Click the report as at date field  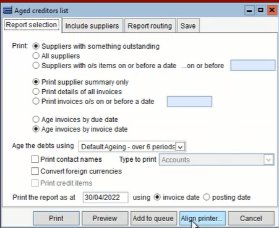click(106, 198)
